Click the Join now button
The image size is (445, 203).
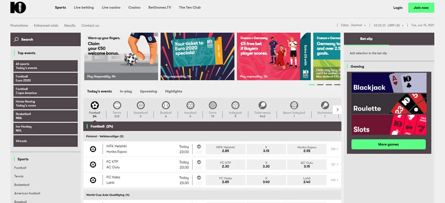tap(421, 8)
